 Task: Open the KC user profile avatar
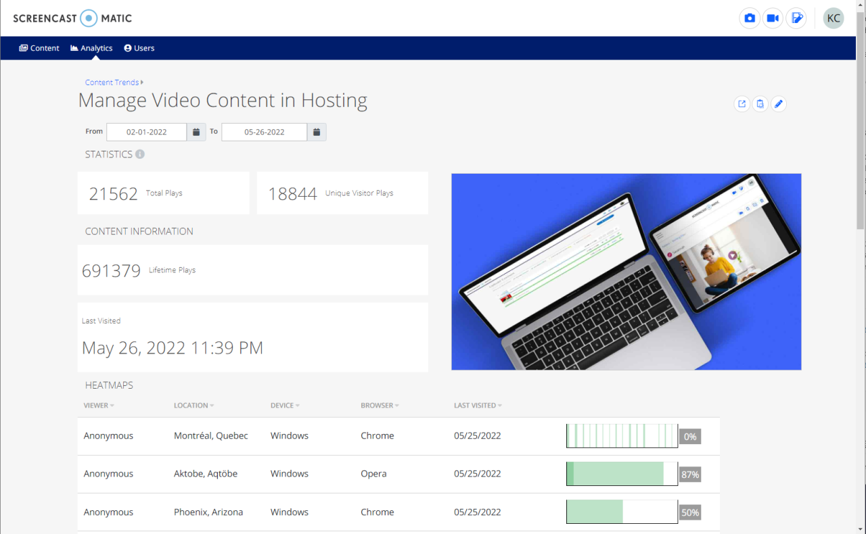834,18
